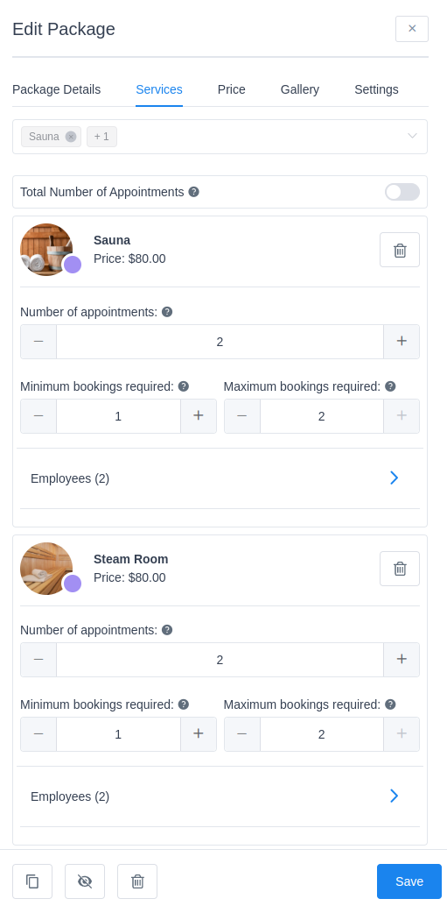Toggle package visibility with crossed-eye icon
Screen dimensions: 447x913
85,881
